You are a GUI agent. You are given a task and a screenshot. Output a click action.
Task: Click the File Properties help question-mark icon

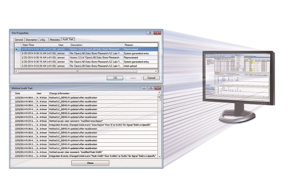150,33
